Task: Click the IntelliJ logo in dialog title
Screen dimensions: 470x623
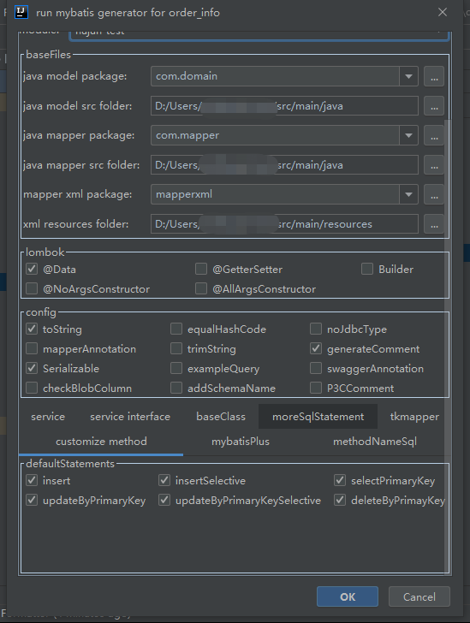Action: [x=21, y=12]
